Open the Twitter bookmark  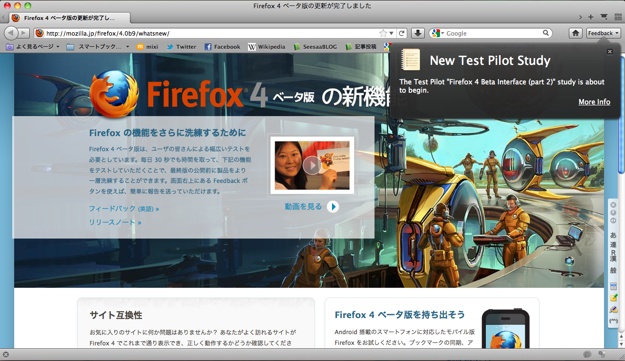click(x=181, y=47)
